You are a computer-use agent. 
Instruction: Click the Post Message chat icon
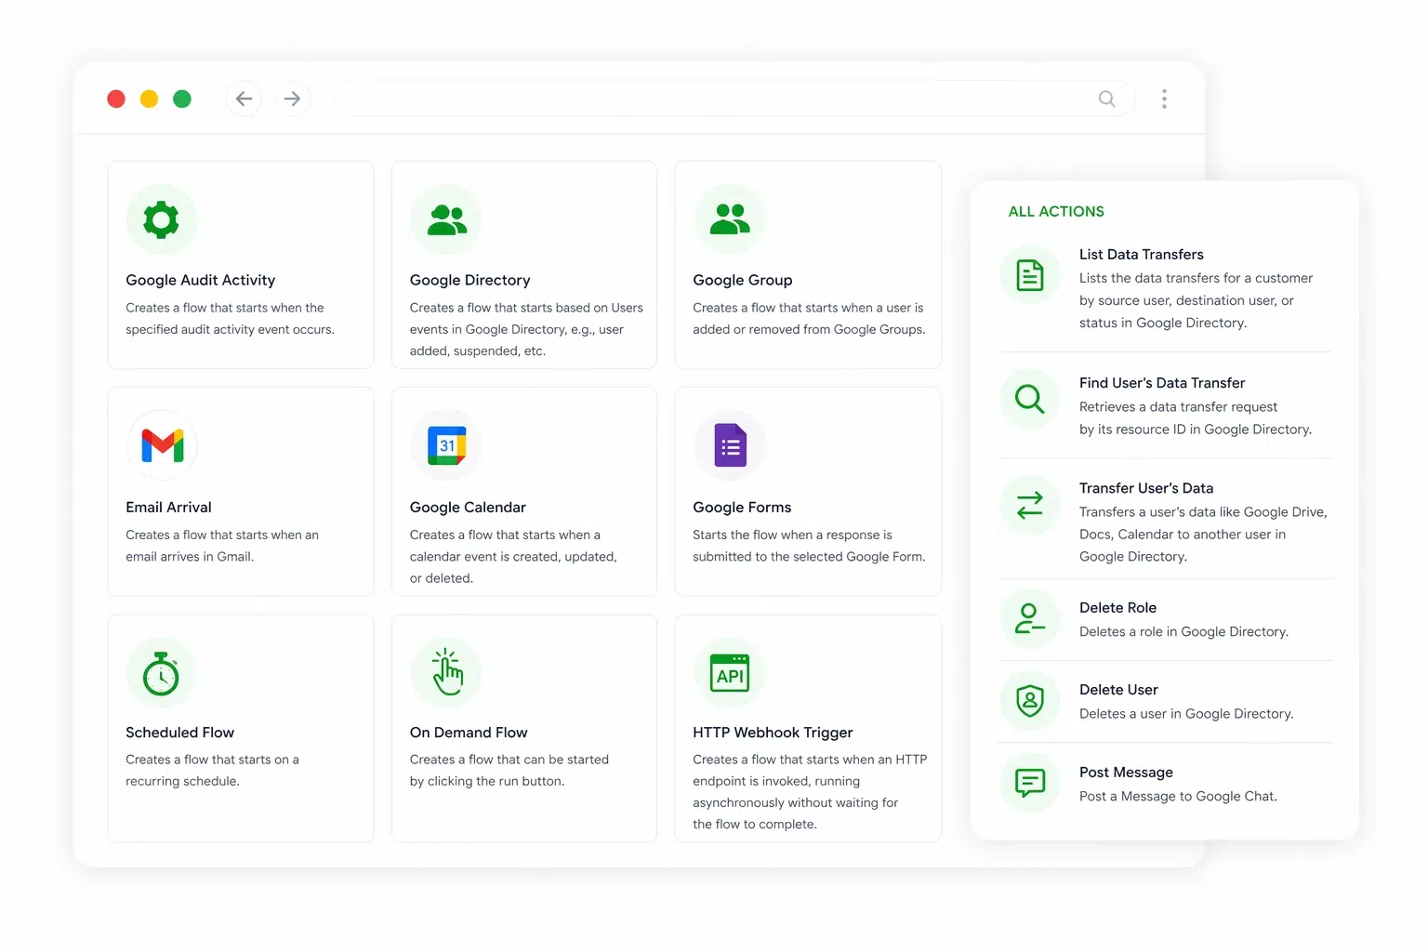pos(1030,783)
